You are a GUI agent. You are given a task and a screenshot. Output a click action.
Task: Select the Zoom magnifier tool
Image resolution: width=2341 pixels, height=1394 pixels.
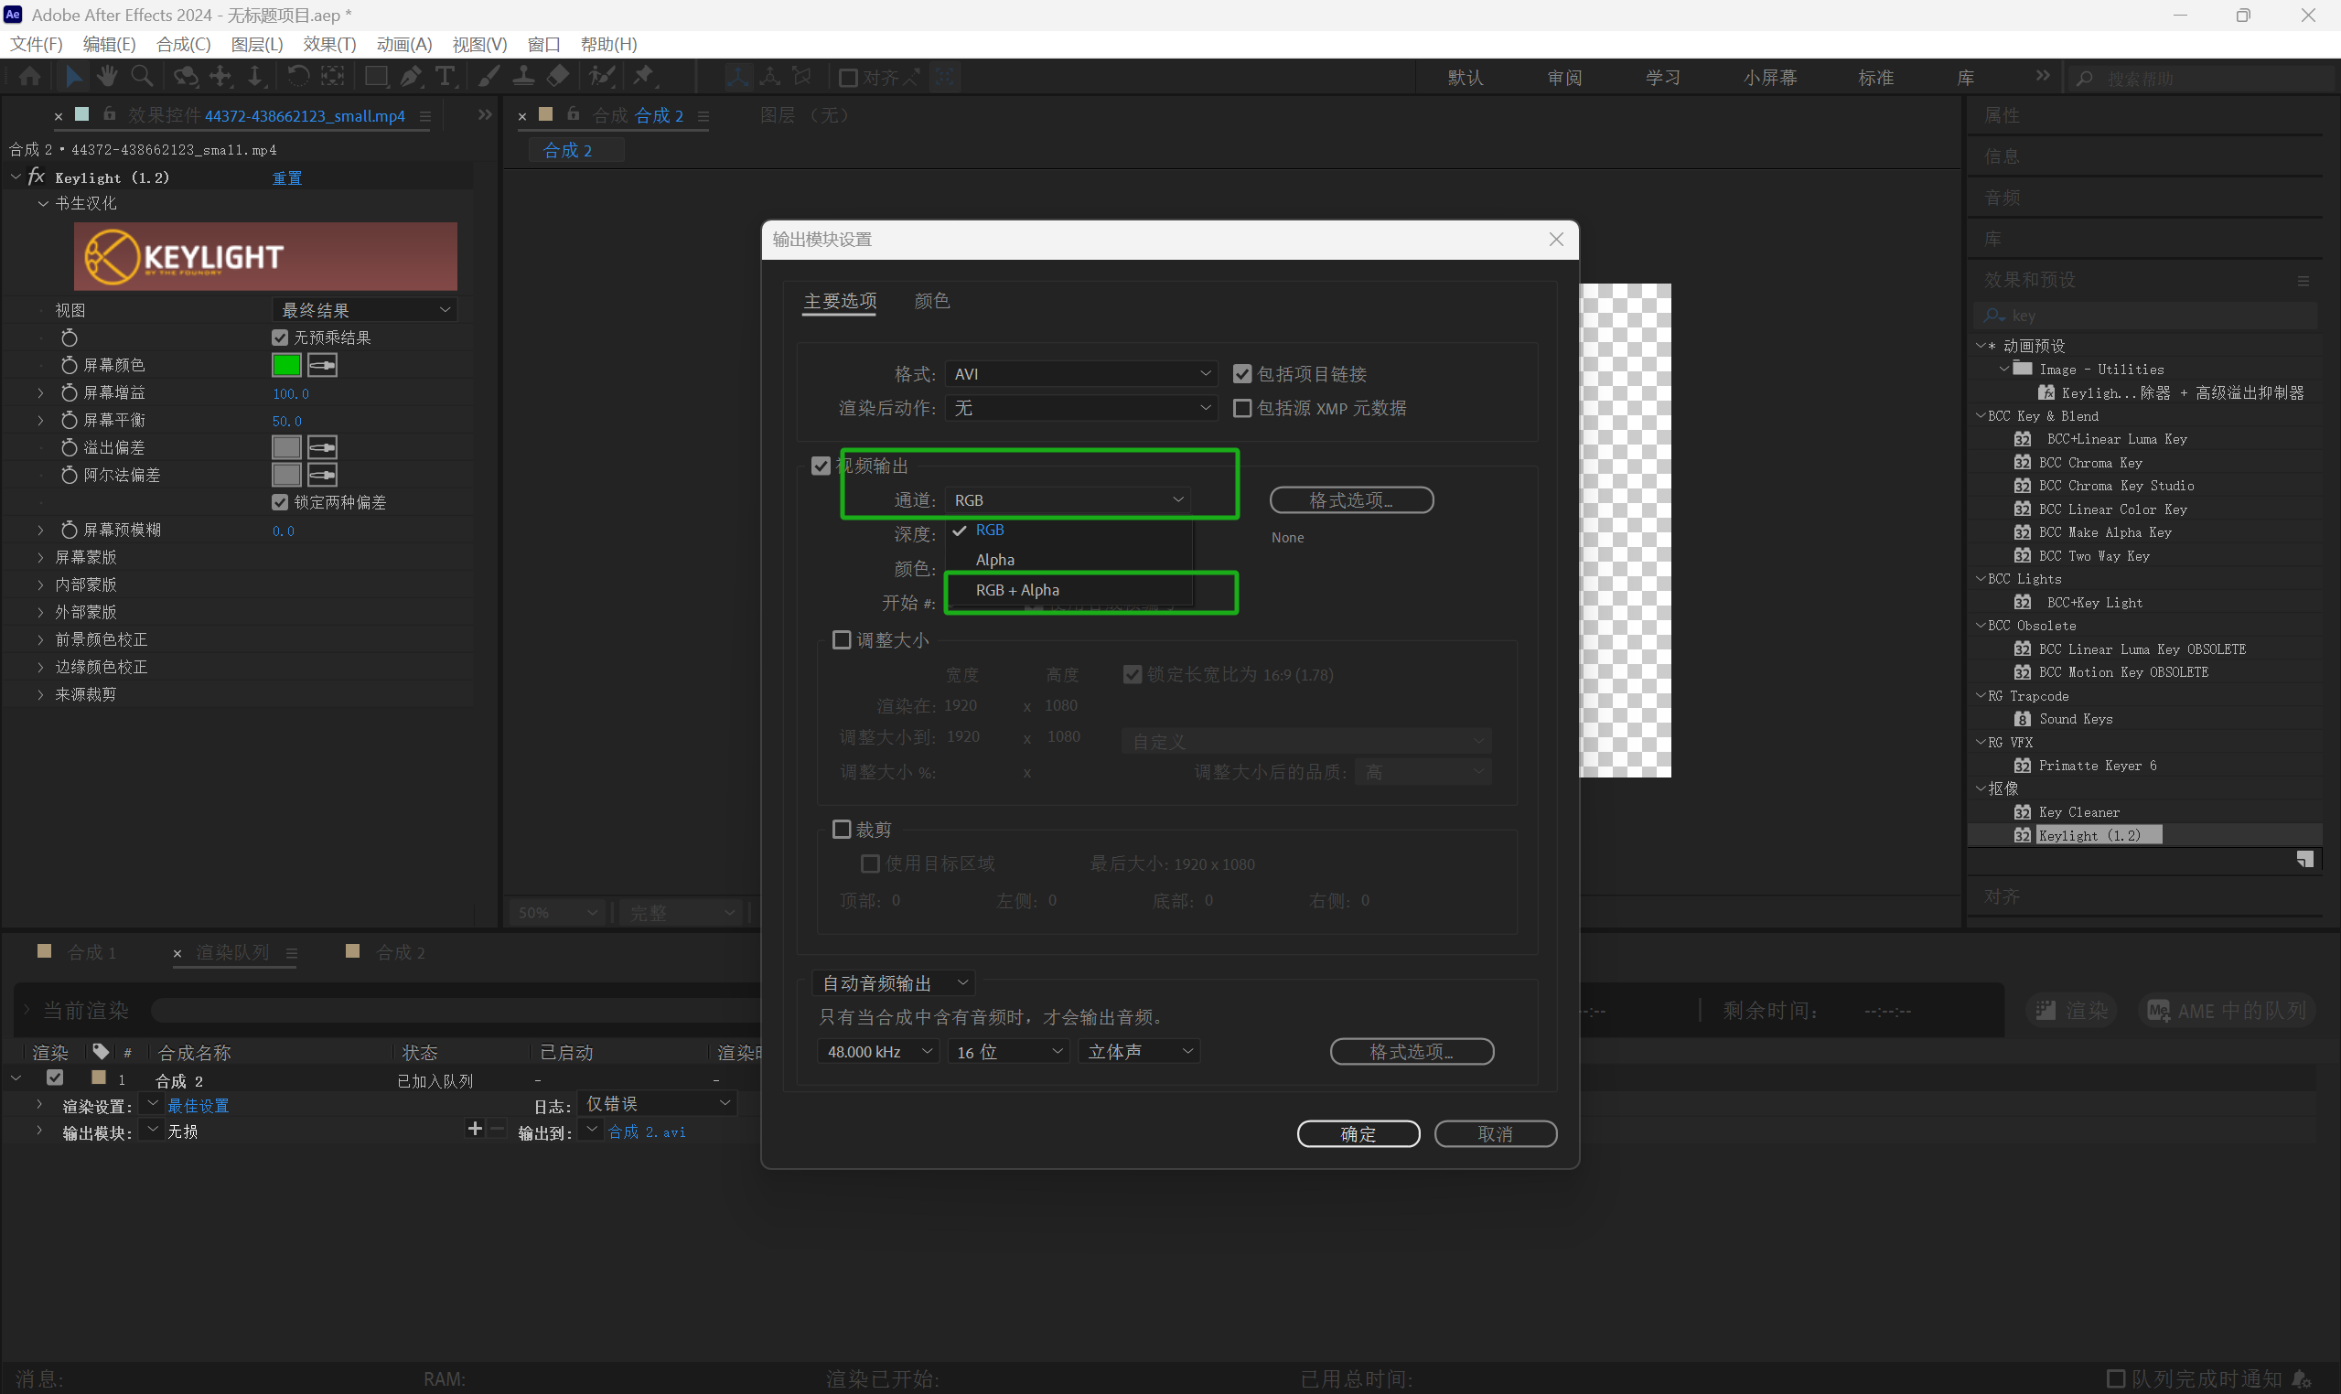(142, 77)
